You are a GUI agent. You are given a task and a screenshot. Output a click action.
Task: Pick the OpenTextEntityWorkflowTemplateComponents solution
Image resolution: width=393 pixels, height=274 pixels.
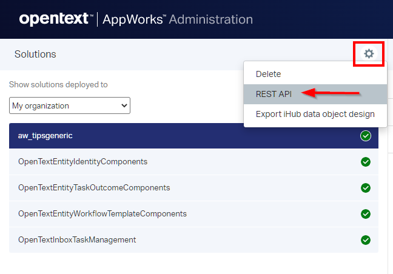click(102, 214)
